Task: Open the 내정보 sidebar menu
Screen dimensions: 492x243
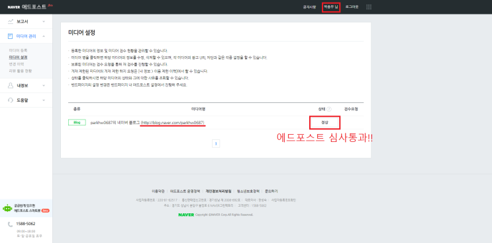Action: [26, 85]
